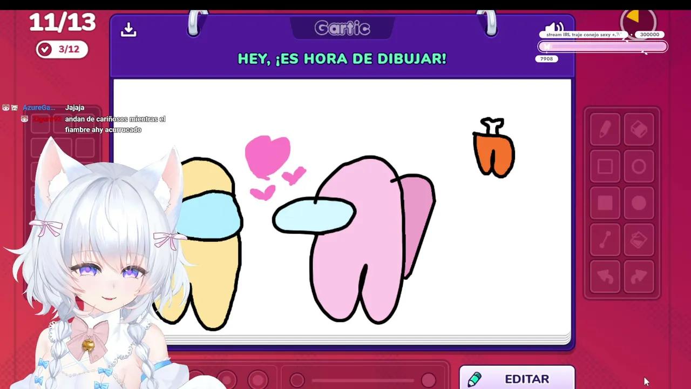Click the pink stream goal progress bar
The image size is (691, 389).
pyautogui.click(x=602, y=47)
